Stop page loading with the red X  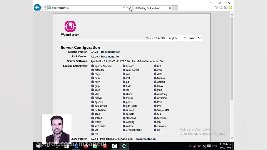pos(130,8)
